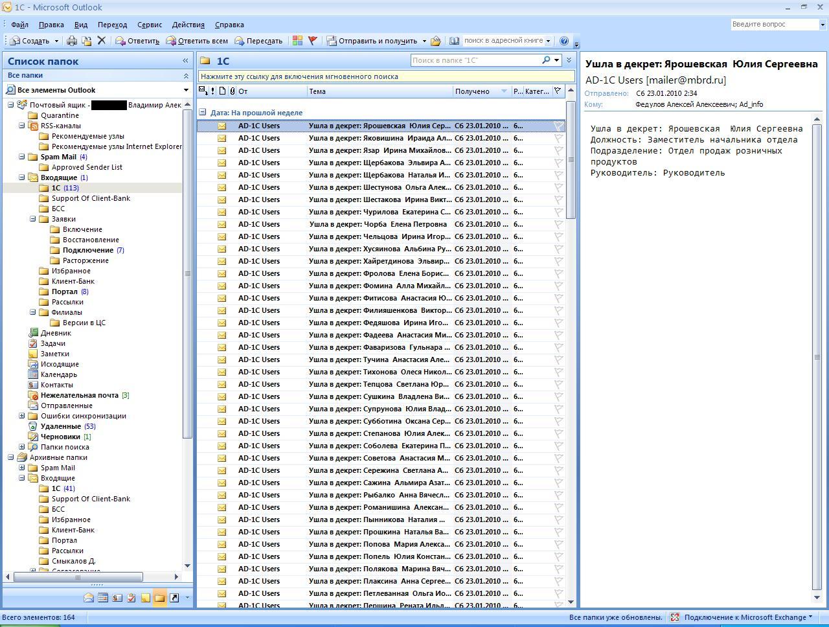Click the Outlook Help question mark icon

pos(564,41)
